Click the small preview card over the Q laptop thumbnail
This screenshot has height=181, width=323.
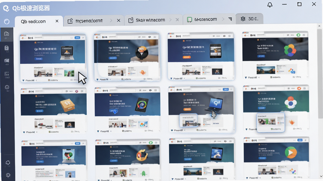point(189,120)
